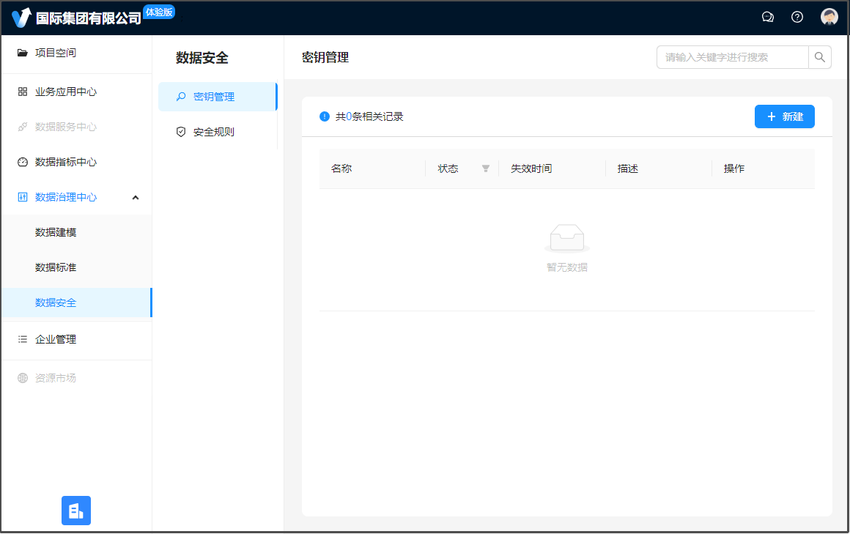Select 数据建模 submenu item
Screen dimensions: 850x534
click(56, 232)
